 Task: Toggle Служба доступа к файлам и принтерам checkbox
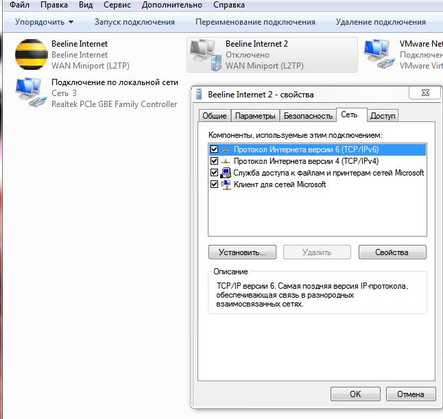click(x=214, y=173)
